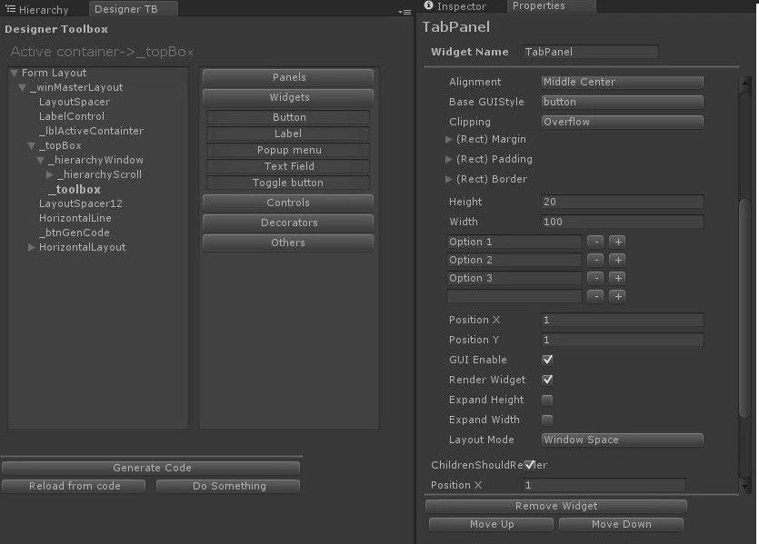Open the Alignment dropdown set to Middle Center
This screenshot has width=759, height=544.
(622, 82)
